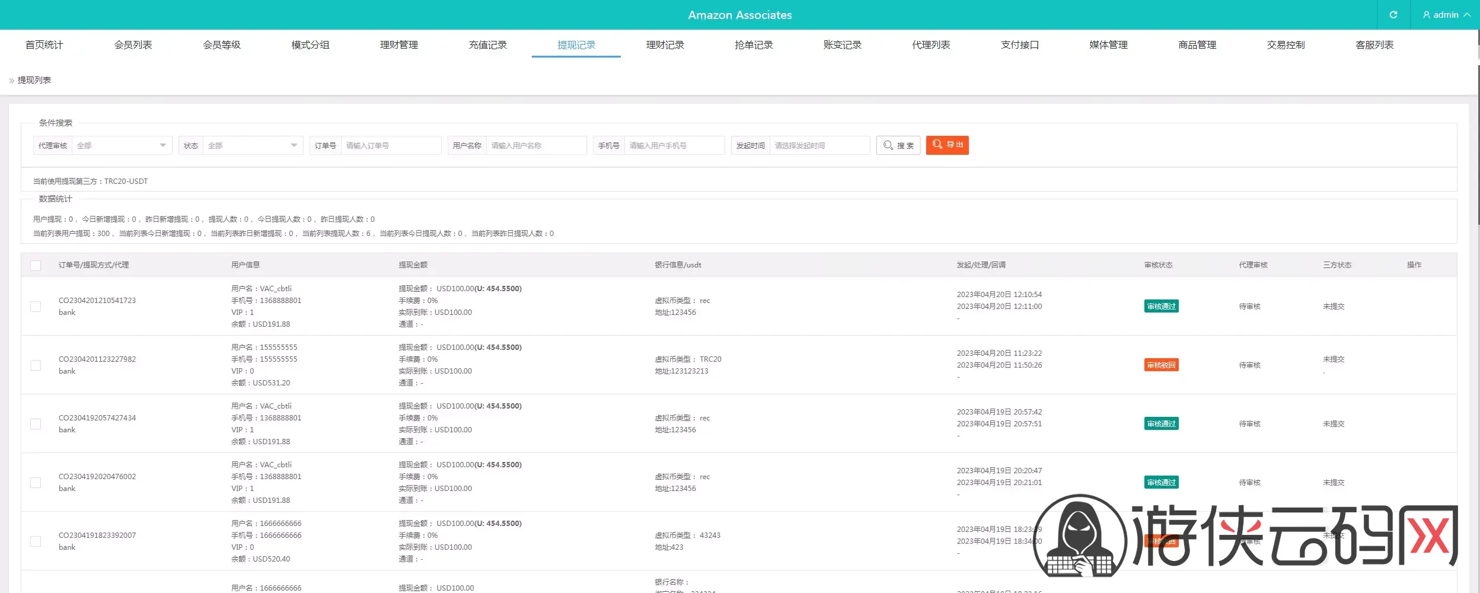The image size is (1480, 593).
Task: Click the 导出 export button
Action: [947, 145]
